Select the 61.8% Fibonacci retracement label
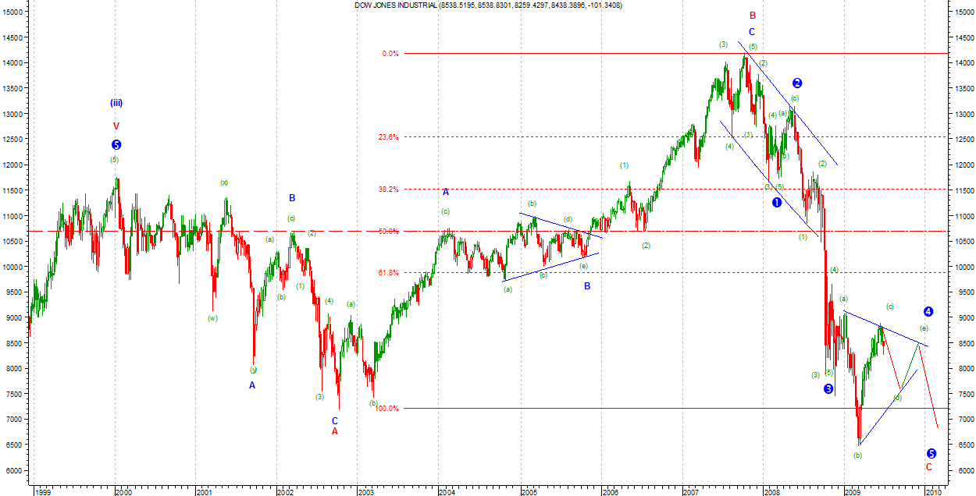The height and width of the screenshot is (496, 976). (389, 273)
